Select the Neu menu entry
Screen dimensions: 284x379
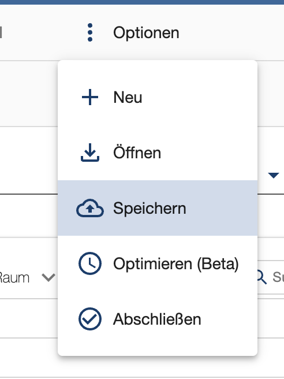pos(158,97)
